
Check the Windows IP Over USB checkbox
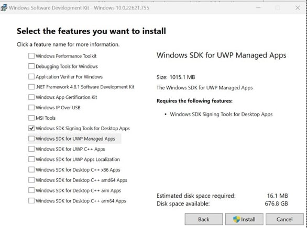click(31, 107)
